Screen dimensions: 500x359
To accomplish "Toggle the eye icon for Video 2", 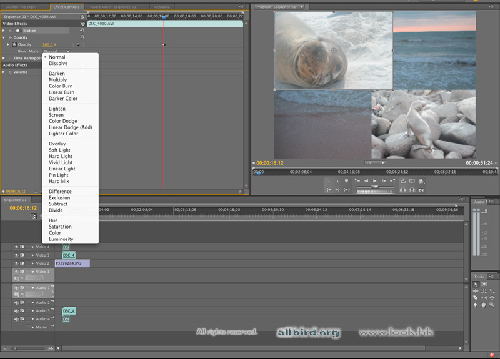I will [16, 263].
